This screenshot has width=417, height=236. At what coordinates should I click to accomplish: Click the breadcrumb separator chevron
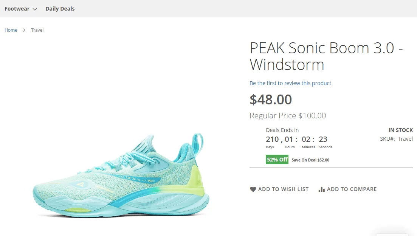[x=24, y=30]
